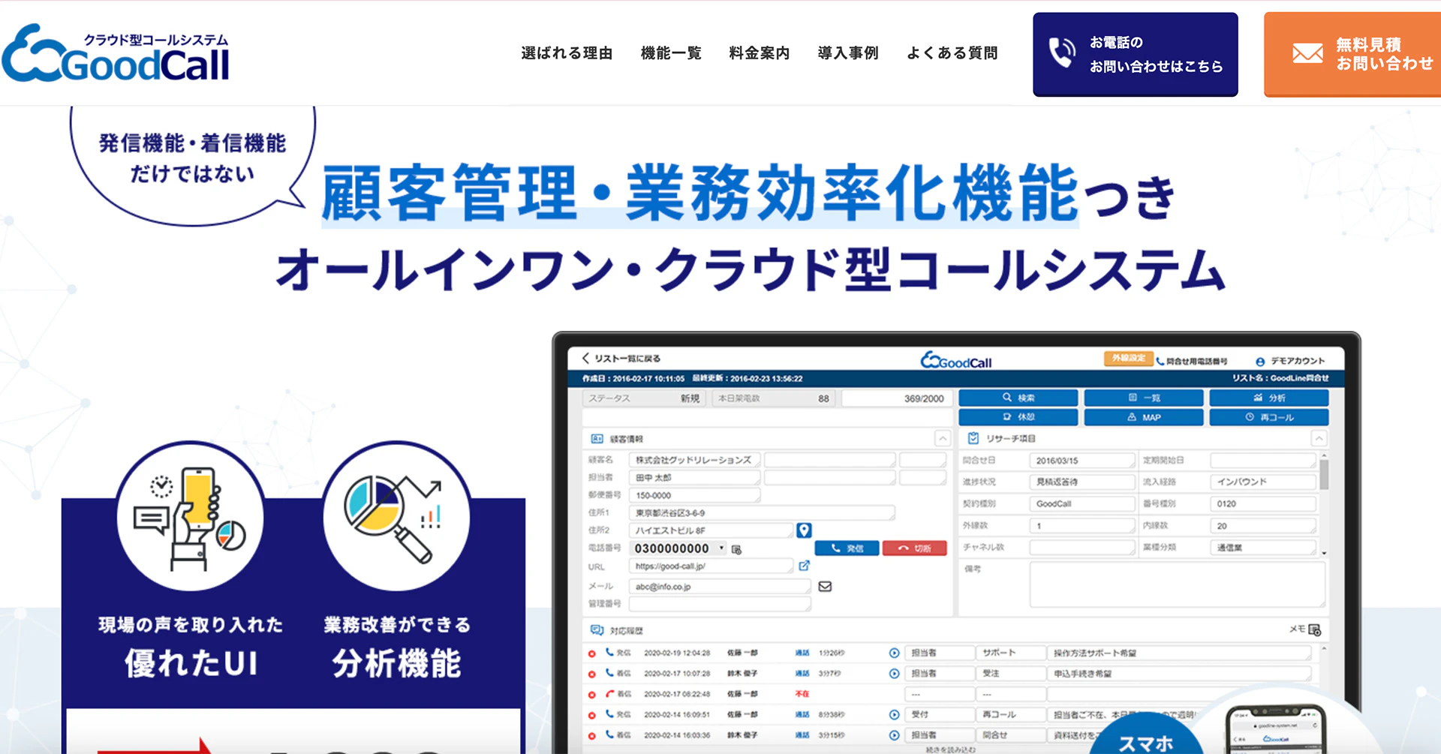
Task: Click the 顧客情報 contact card icon
Action: [597, 439]
